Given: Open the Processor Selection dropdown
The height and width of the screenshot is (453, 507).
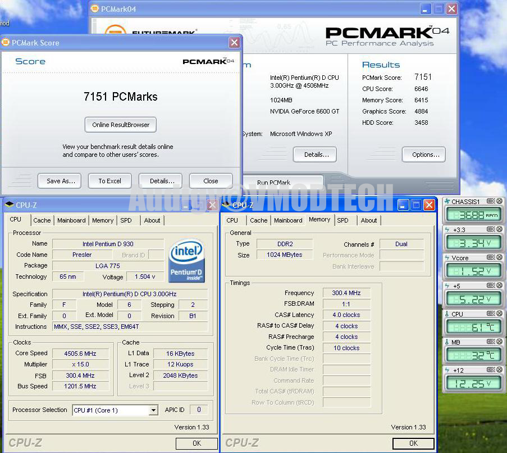Looking at the screenshot, I should (154, 410).
